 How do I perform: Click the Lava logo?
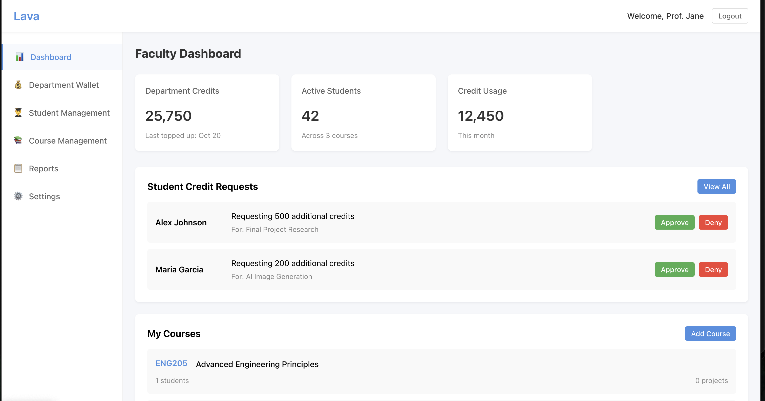click(26, 16)
